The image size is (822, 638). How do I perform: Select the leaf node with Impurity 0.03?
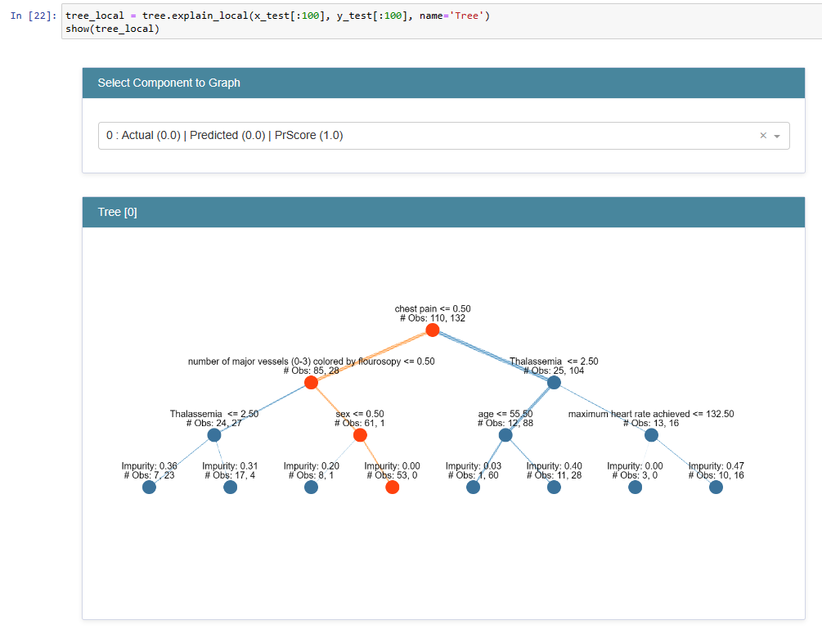[473, 487]
